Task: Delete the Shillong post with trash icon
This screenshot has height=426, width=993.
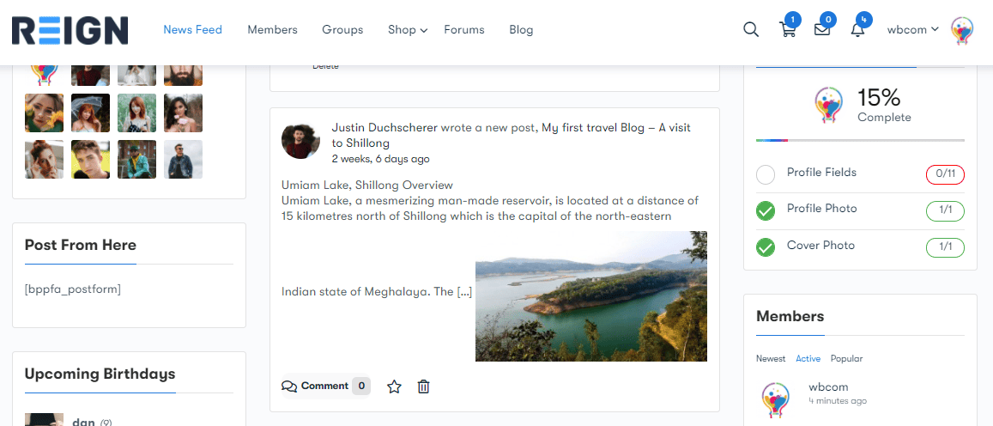Action: tap(424, 386)
